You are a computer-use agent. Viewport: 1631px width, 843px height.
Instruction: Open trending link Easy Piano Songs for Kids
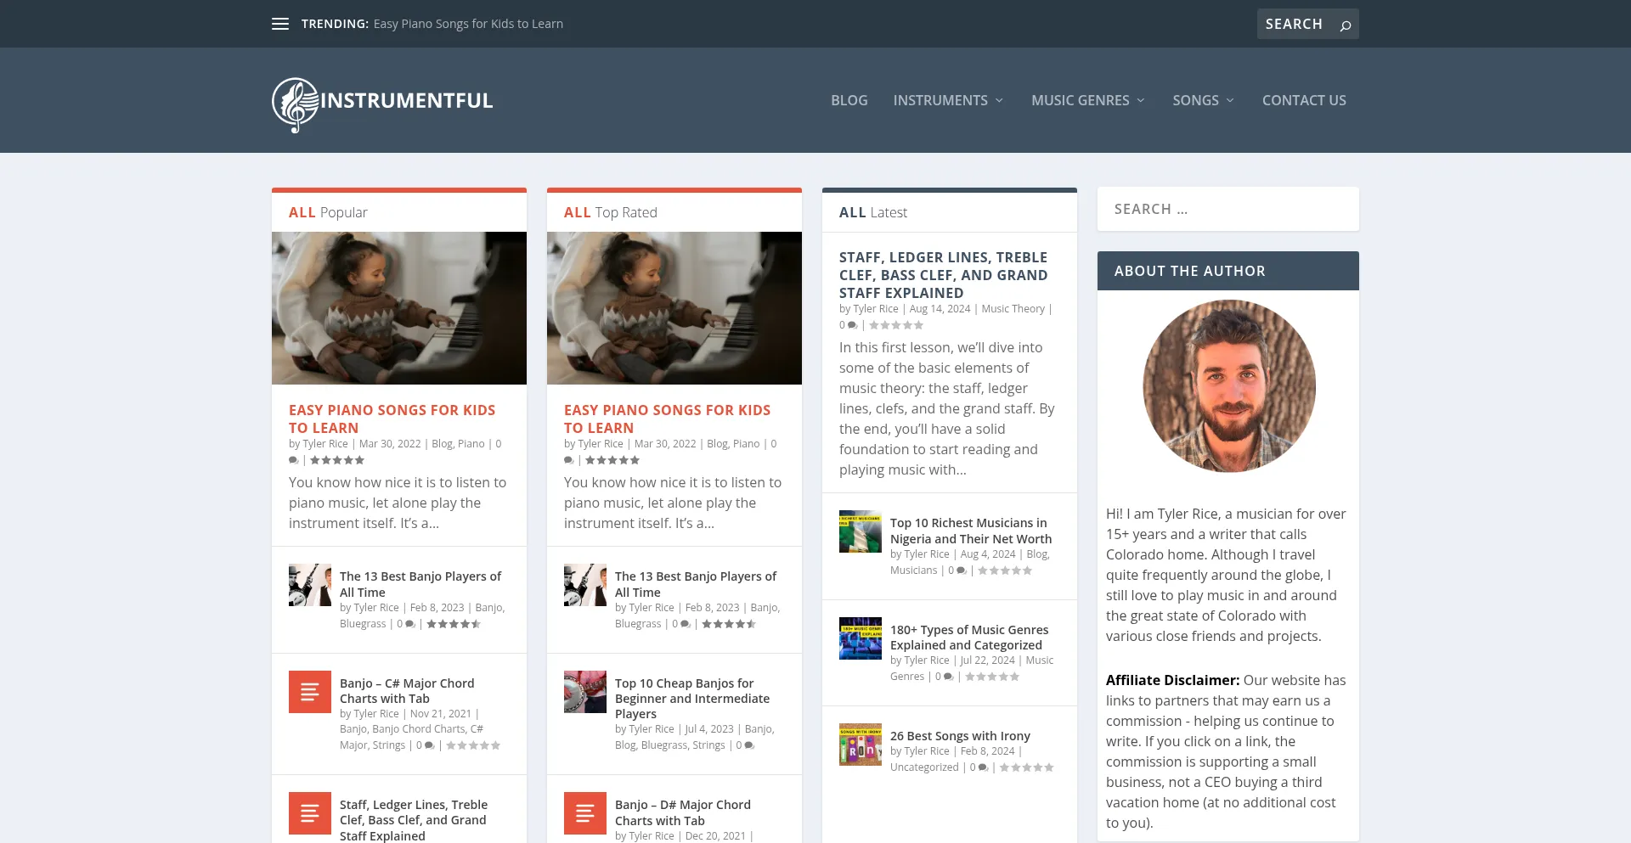468,24
